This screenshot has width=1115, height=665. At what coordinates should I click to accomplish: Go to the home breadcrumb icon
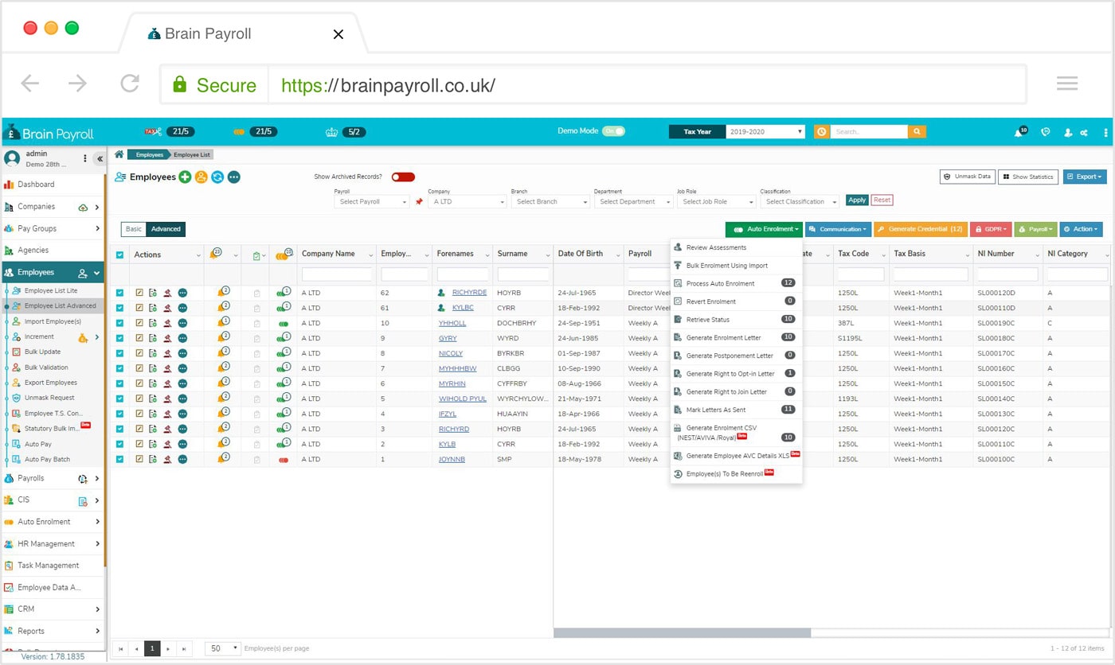tap(119, 154)
